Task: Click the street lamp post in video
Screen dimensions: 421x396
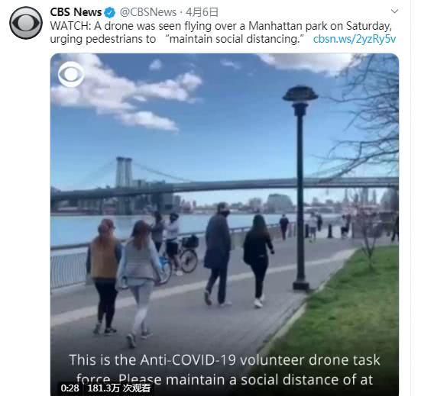Action: tap(300, 188)
